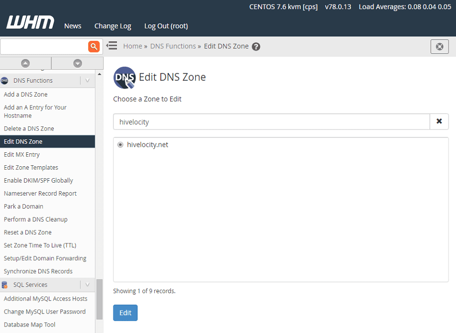This screenshot has height=333, width=456.
Task: Select the hivelocity.net radio button
Action: (120, 145)
